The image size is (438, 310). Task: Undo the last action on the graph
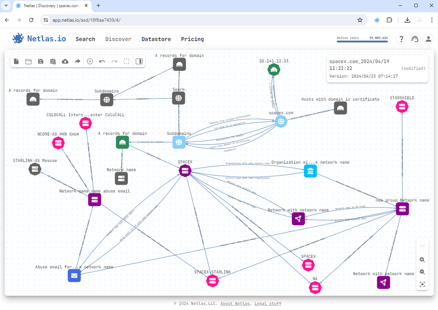pos(102,61)
